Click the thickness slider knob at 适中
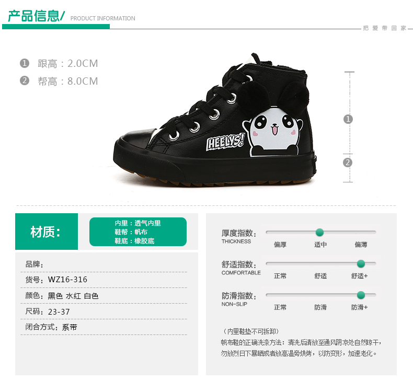413x381 pixels. [x=319, y=232]
